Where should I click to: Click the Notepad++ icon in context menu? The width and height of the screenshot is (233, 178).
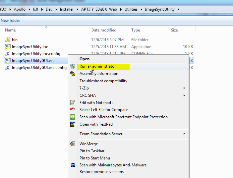pyautogui.click(x=73, y=102)
